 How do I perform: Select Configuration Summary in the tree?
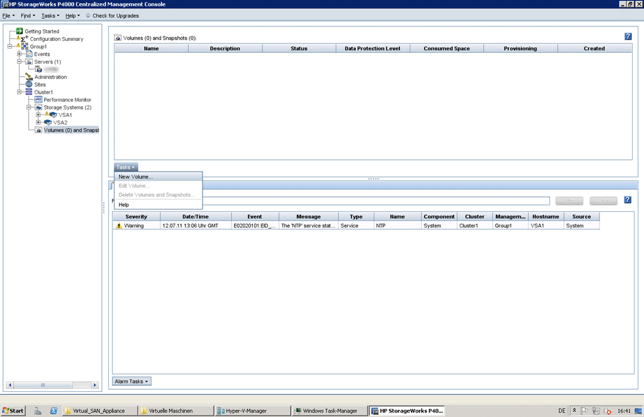coord(56,39)
